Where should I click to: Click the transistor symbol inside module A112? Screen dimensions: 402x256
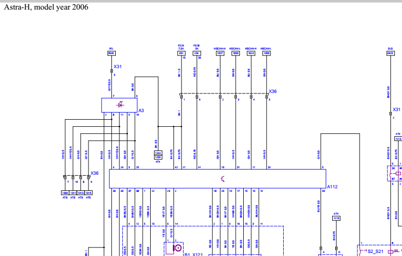point(222,179)
